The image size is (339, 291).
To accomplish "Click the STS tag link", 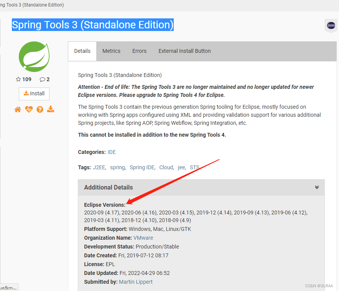I will (x=194, y=168).
